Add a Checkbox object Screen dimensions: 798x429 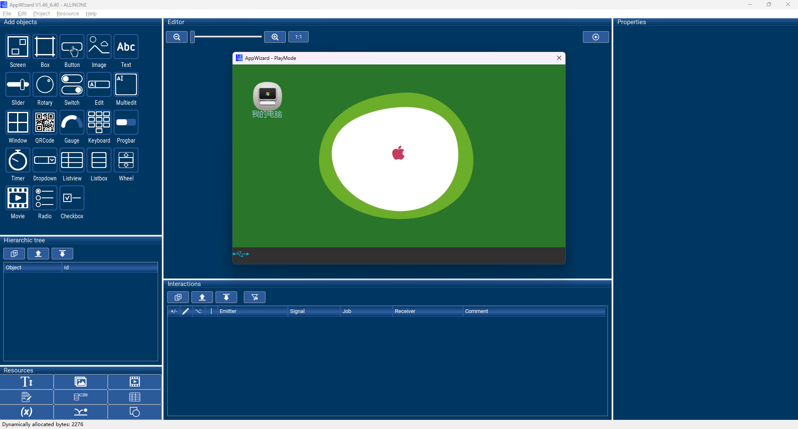[x=72, y=198]
